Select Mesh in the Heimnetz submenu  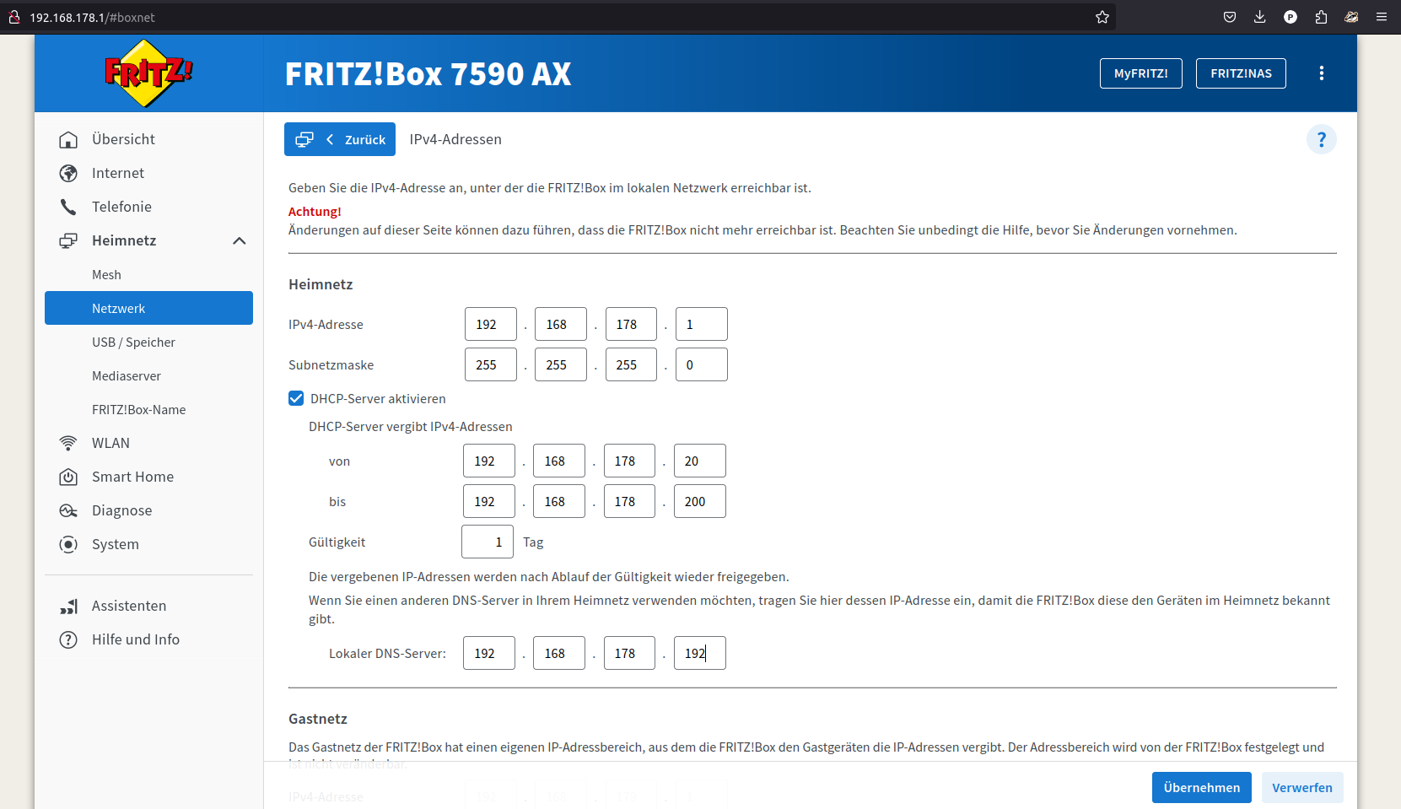coord(106,275)
